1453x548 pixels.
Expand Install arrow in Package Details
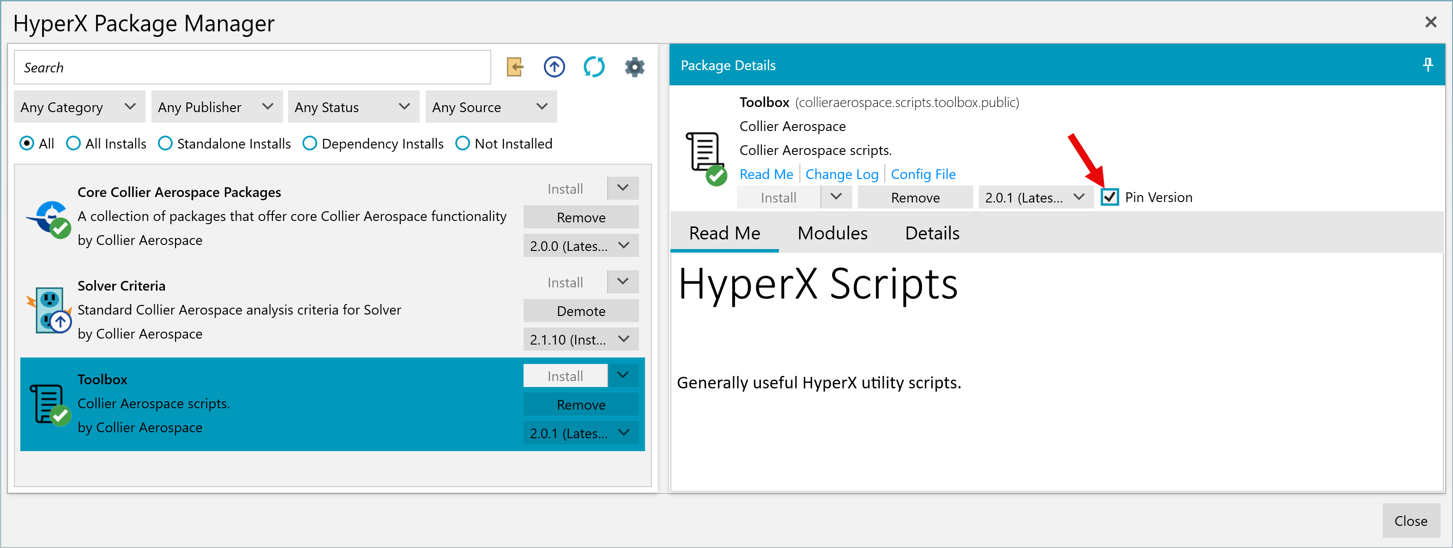(x=837, y=197)
